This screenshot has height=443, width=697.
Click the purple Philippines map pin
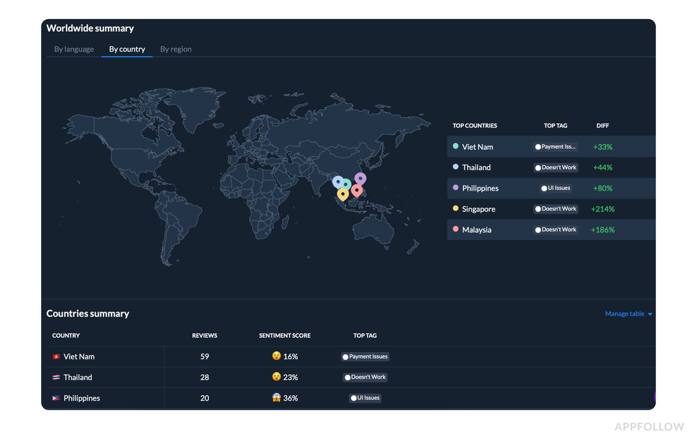pos(360,178)
